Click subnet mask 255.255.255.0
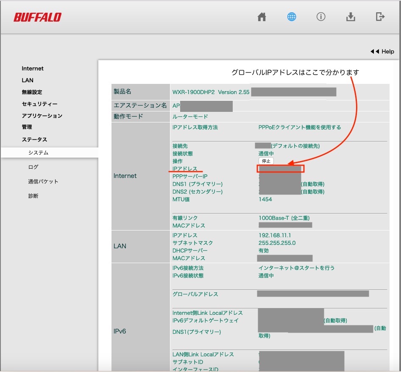This screenshot has width=401, height=372. click(x=277, y=243)
